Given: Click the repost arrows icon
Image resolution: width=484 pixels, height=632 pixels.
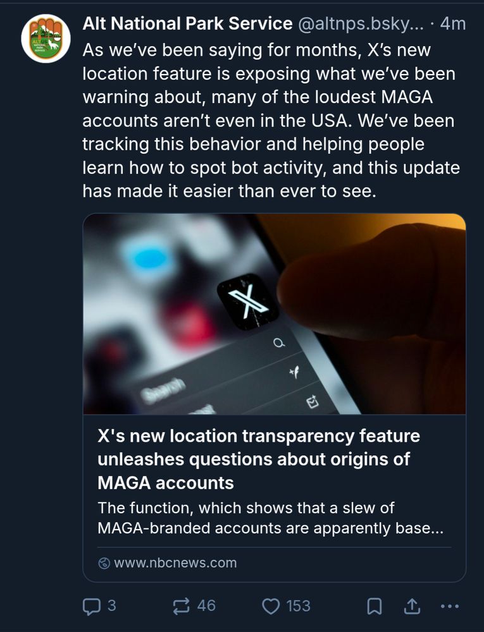Looking at the screenshot, I should coord(181,605).
